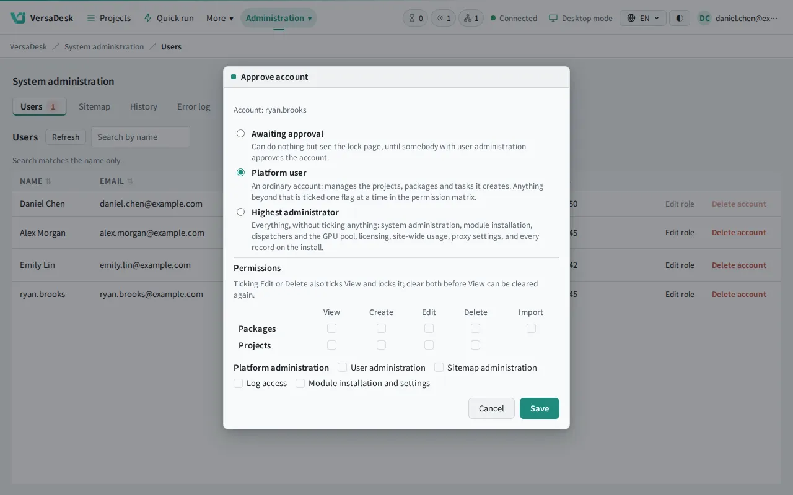Click the DC user avatar
This screenshot has width=793, height=495.
[x=704, y=18]
